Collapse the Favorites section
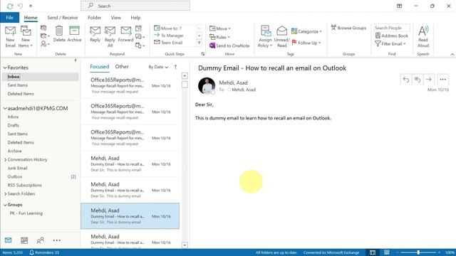This screenshot has height=256, width=456. point(5,68)
